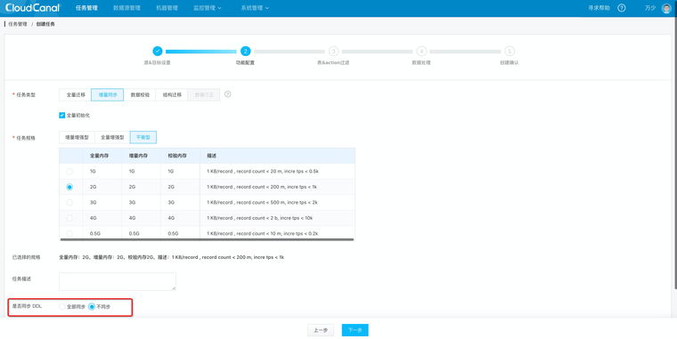
Task: Expand the 系统管理 dropdown menu
Action: [x=255, y=8]
